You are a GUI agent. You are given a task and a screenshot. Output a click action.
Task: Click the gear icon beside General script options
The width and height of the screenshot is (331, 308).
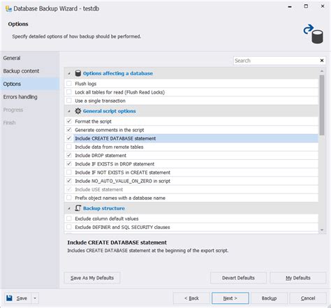(x=78, y=111)
